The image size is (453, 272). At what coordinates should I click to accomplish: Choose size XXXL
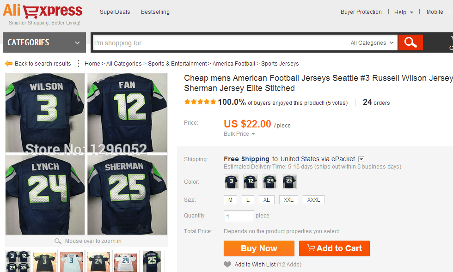point(314,200)
